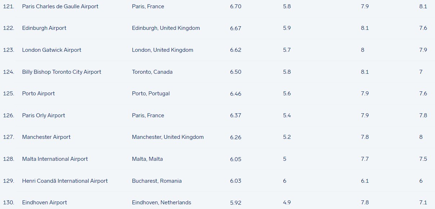Viewport: 435px width, 209px height.
Task: Click Eindhoven, Netherlands location cell
Action: [162, 203]
